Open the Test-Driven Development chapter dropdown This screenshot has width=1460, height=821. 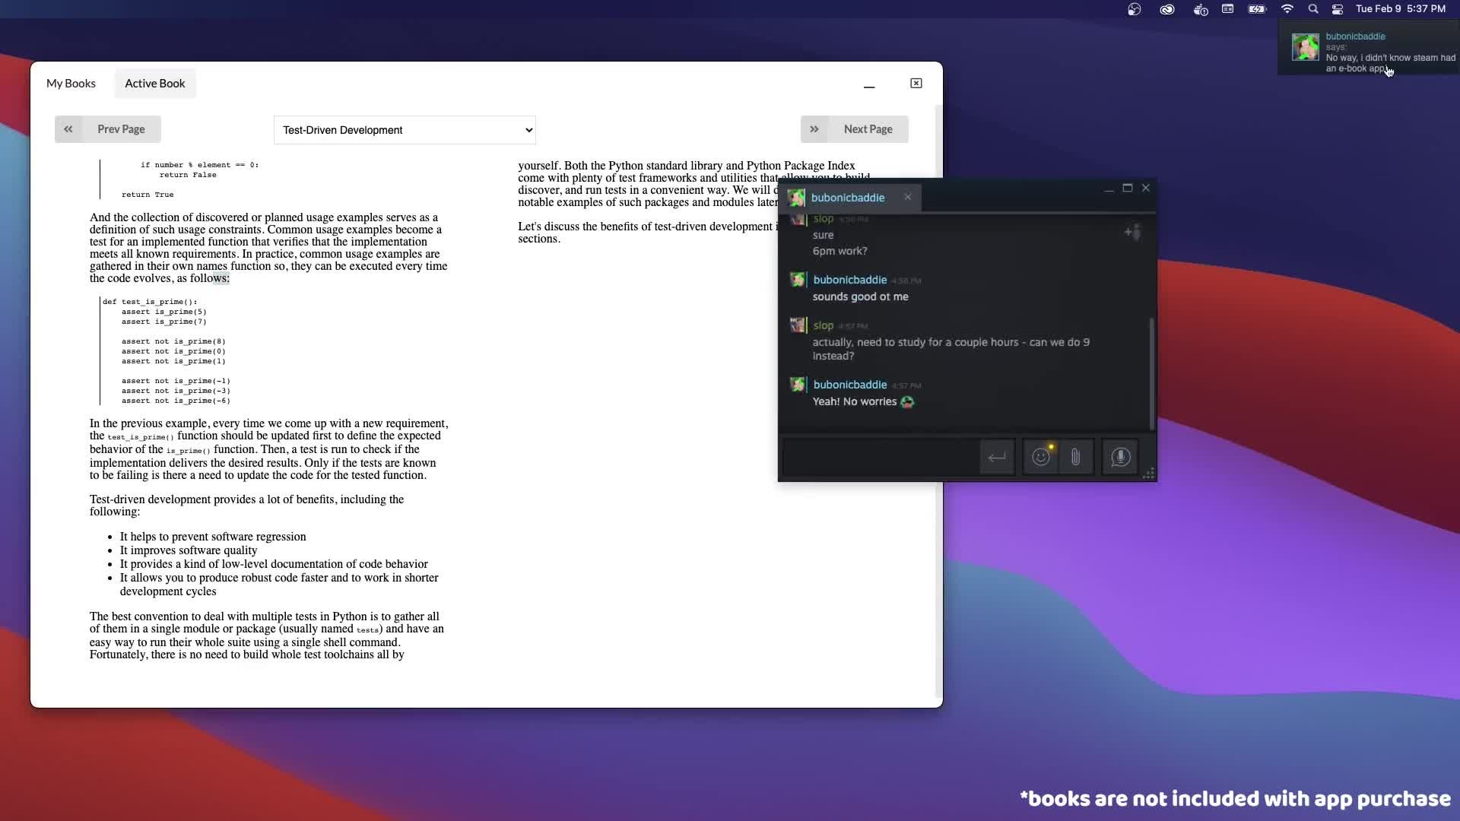coord(405,130)
